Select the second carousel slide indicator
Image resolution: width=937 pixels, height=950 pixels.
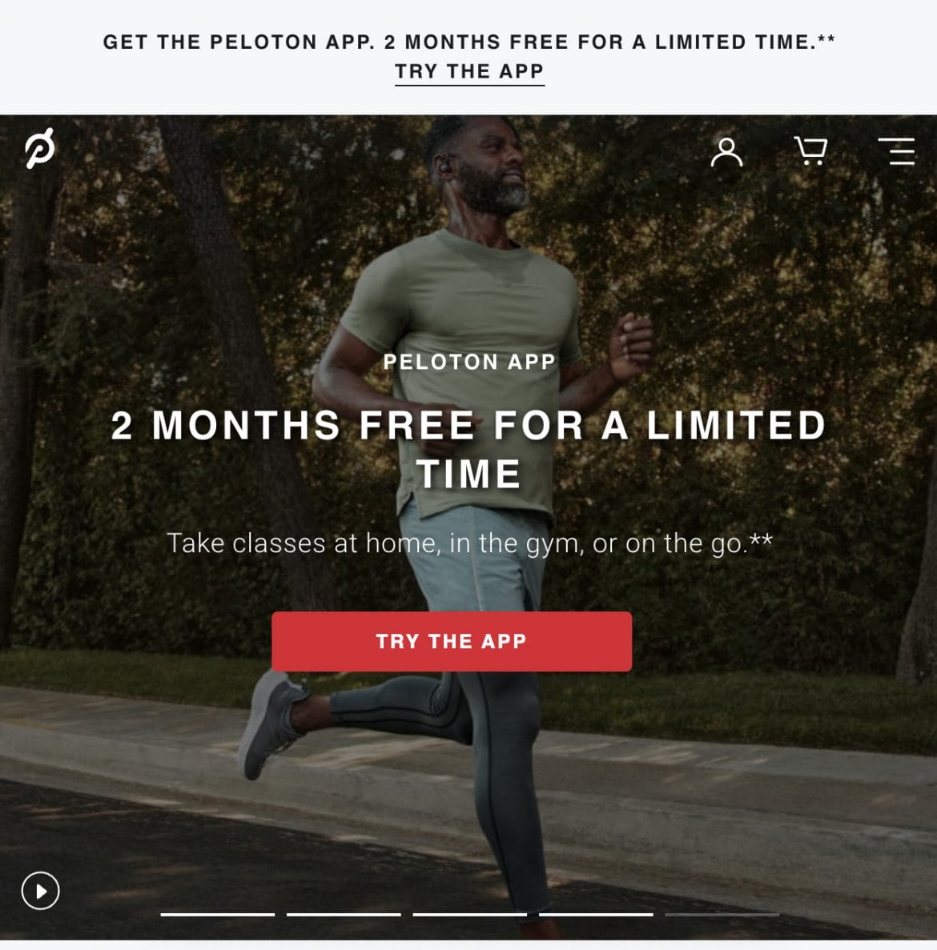coord(344,914)
